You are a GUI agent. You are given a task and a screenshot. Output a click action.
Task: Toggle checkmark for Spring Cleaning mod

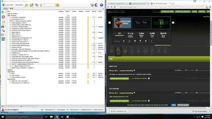point(11,32)
